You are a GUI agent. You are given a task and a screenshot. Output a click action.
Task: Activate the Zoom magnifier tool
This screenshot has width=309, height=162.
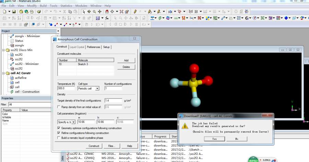coord(94,12)
